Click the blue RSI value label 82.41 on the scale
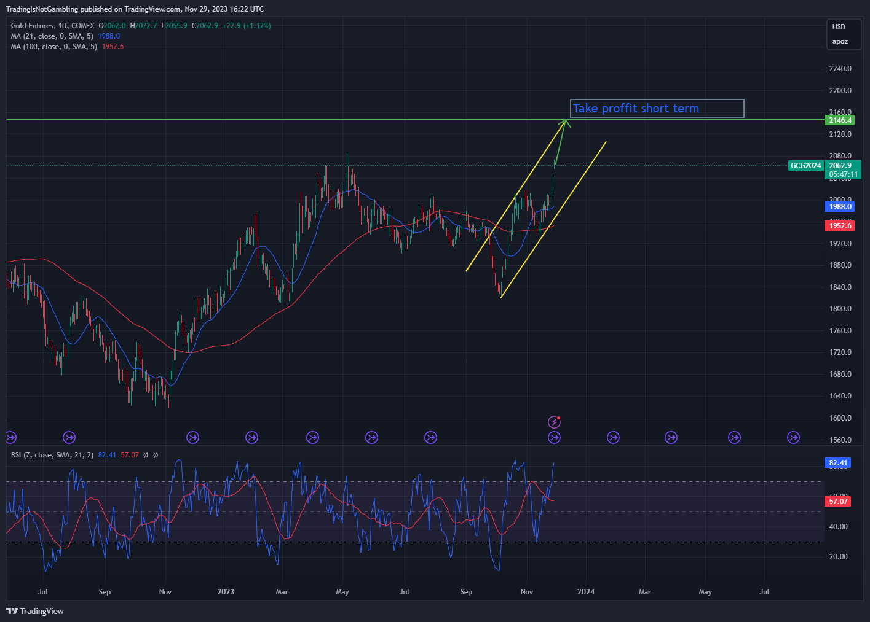The width and height of the screenshot is (870, 622). (x=837, y=463)
